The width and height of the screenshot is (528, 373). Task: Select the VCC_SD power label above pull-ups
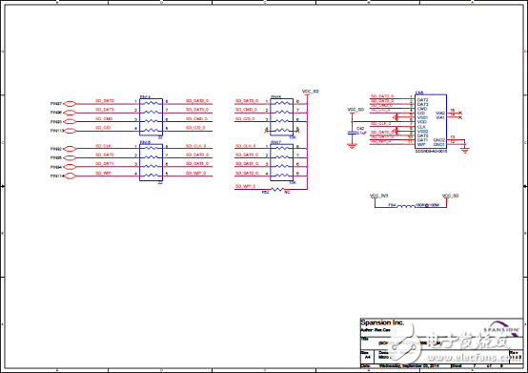[310, 92]
